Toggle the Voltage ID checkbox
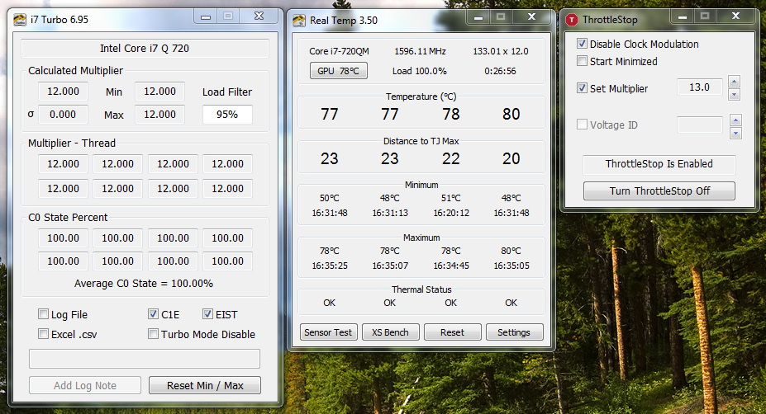The image size is (766, 414). tap(582, 125)
